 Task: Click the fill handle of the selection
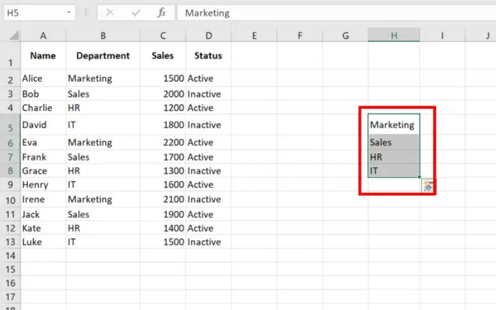[x=420, y=178]
